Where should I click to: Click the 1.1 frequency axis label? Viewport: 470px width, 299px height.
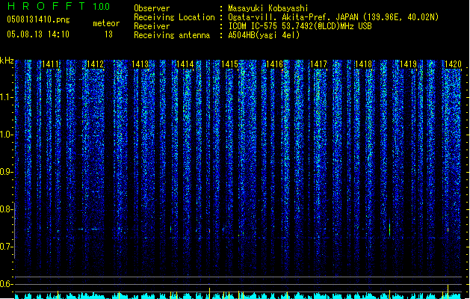(x=7, y=97)
